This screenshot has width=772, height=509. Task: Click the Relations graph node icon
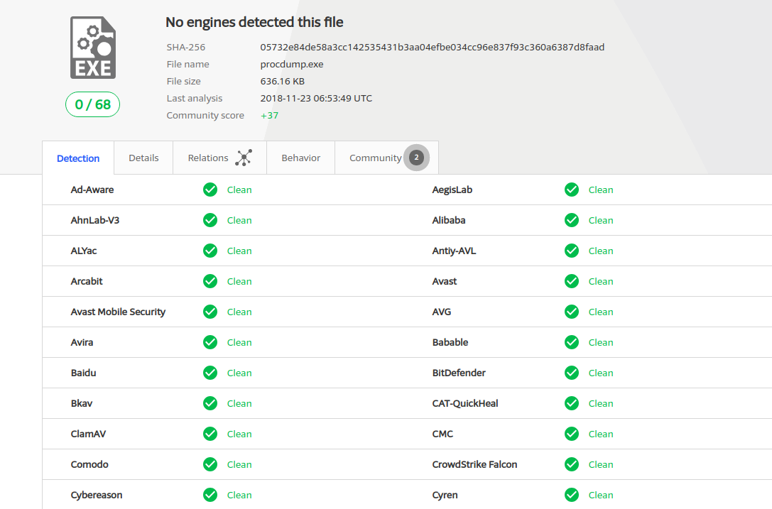coord(244,158)
